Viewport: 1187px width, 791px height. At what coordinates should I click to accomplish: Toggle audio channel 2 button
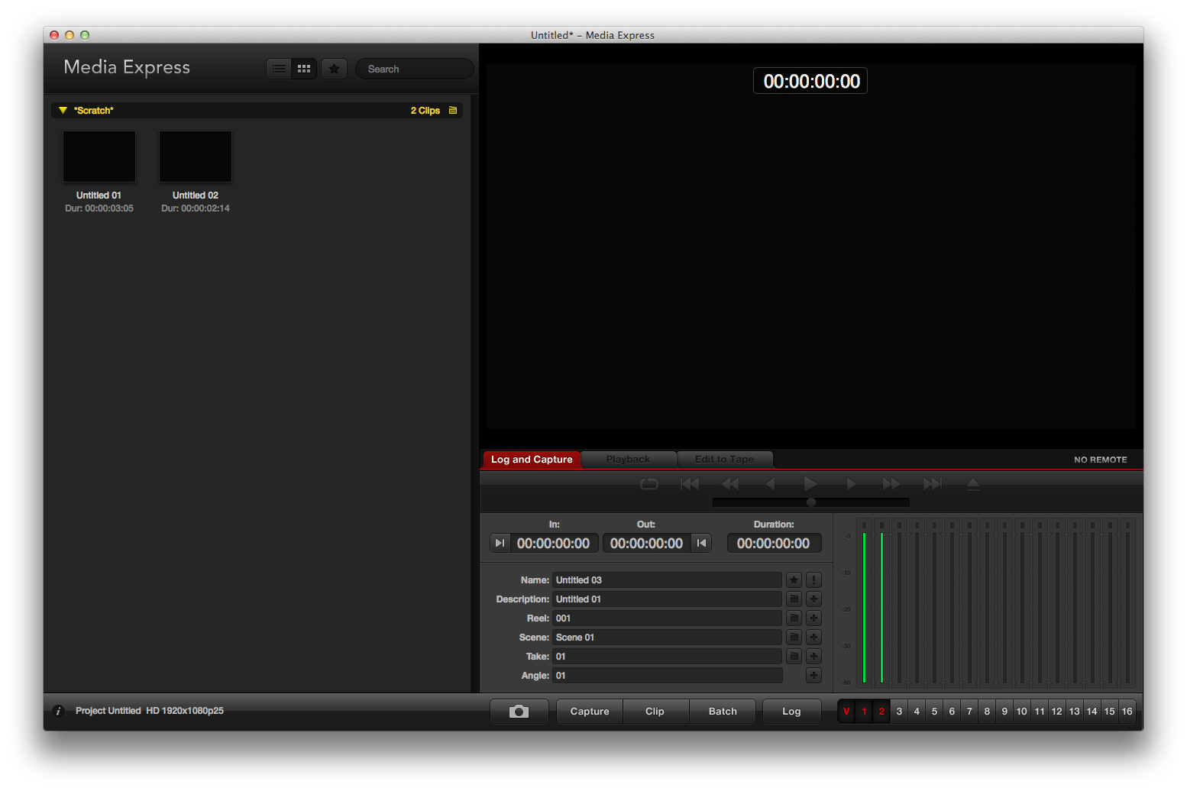point(881,712)
